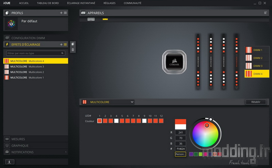Click the orange current color preview swatch
This screenshot has height=168, width=272.
click(181, 122)
